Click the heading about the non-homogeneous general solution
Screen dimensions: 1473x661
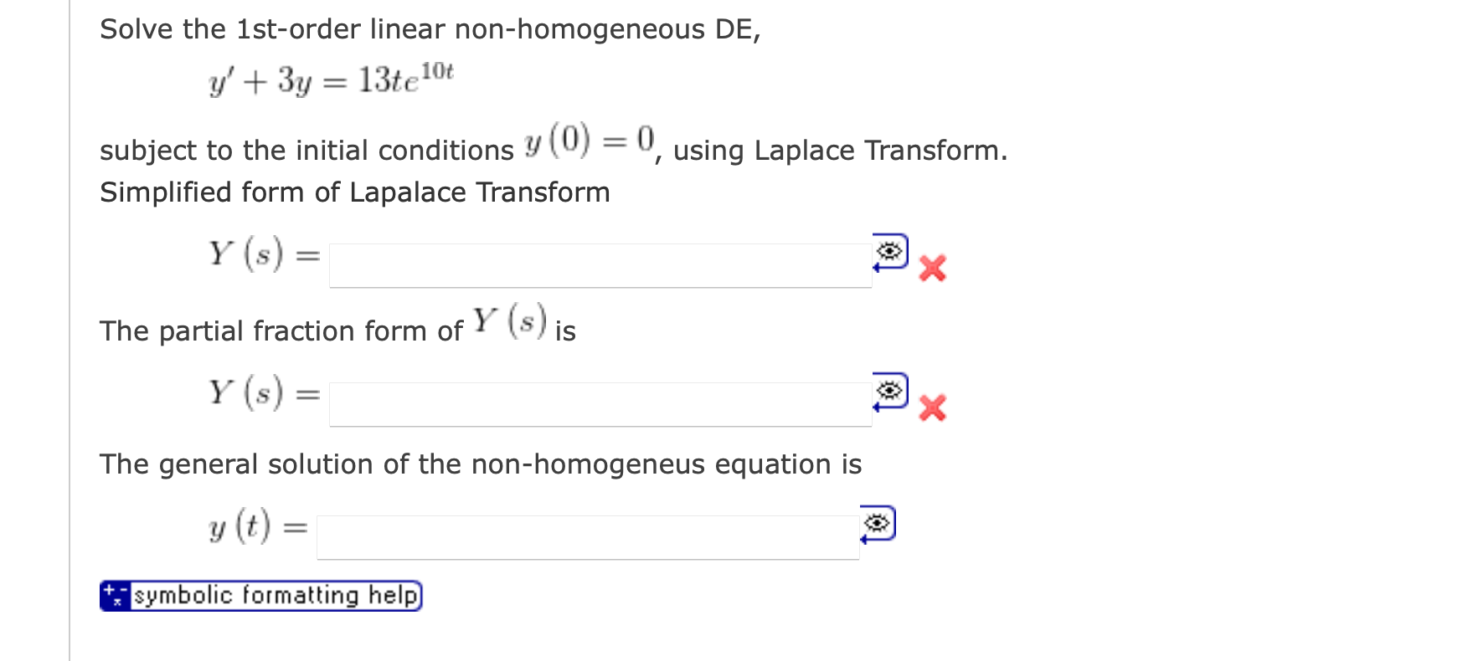[480, 464]
